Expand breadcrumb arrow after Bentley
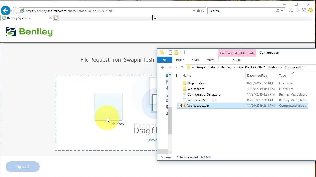Screen dimensions: 316x177 coord(234,67)
